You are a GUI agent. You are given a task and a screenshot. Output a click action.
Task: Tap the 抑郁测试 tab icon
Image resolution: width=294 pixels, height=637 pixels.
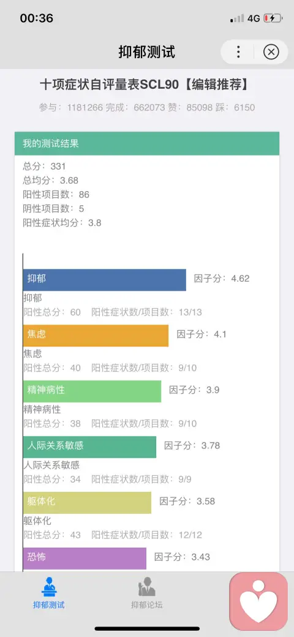49,587
